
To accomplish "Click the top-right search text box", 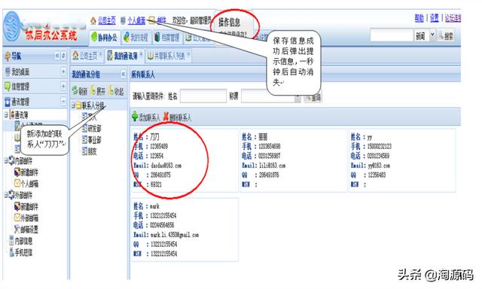I will [392, 35].
